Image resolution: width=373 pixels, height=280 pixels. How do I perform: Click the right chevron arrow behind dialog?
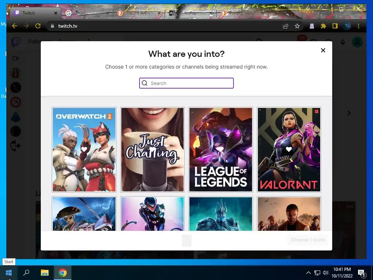coord(349,113)
